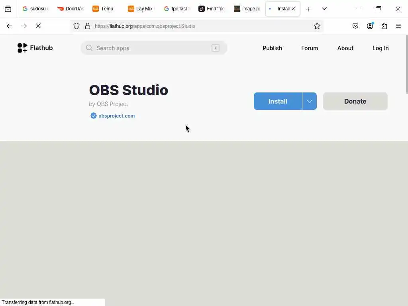The height and width of the screenshot is (306, 408).
Task: Open the Publish page
Action: pyautogui.click(x=272, y=48)
